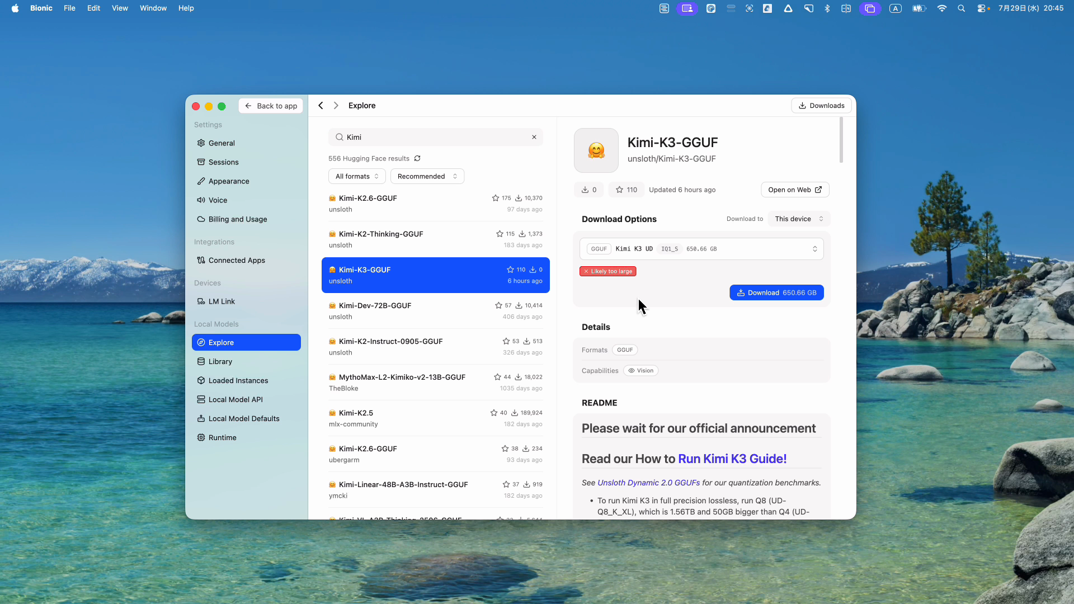
Task: Click the star badge showing 110
Action: [x=626, y=190]
